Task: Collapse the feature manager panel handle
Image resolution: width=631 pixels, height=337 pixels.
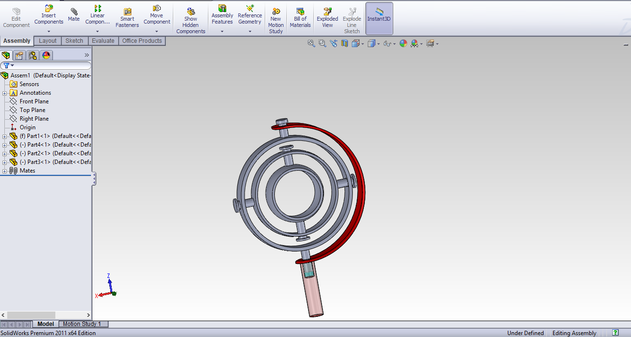Action: pos(94,179)
